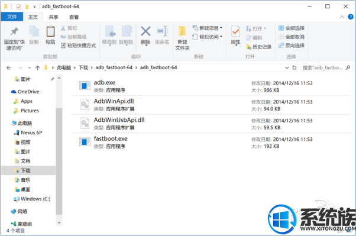Viewport: 356px width, 236px height.
Task: Select Paste shortcut in the ribbon
Action: (78, 46)
